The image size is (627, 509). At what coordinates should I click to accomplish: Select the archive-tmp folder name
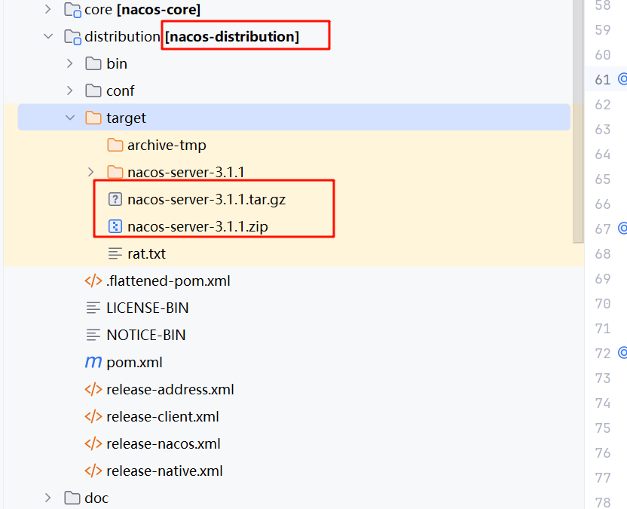[x=167, y=145]
